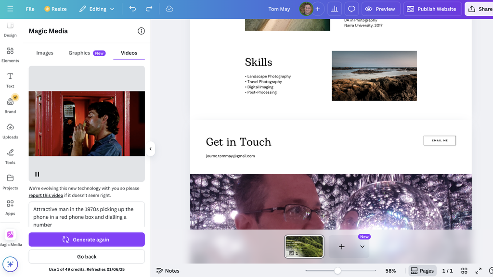Open the report this video link
The height and width of the screenshot is (277, 493).
point(46,195)
